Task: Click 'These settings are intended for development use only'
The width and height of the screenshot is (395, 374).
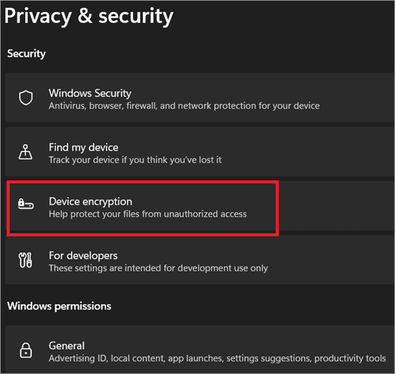Action: point(158,268)
